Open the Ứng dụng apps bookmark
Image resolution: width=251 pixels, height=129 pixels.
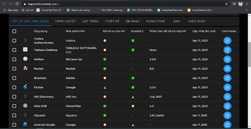click(11, 10)
